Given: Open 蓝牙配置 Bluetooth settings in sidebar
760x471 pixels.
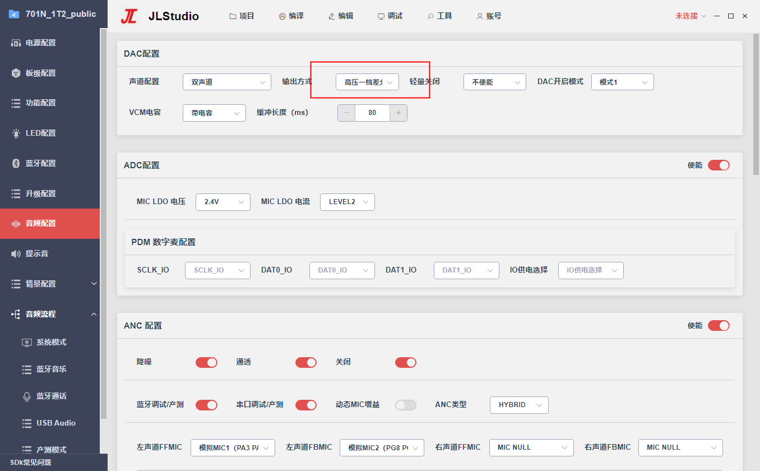Looking at the screenshot, I should [50, 163].
